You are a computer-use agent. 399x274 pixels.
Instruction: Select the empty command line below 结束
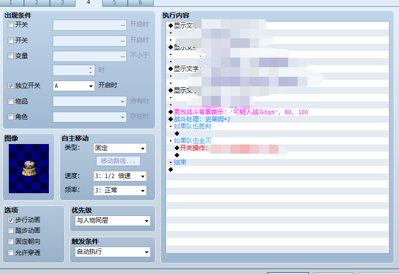pos(278,169)
